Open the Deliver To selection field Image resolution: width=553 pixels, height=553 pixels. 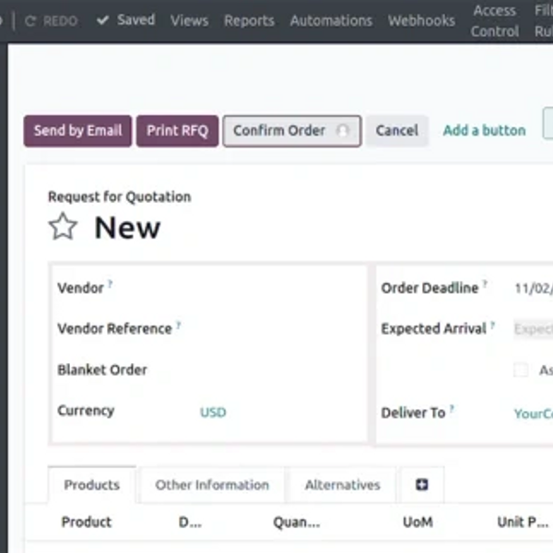533,414
